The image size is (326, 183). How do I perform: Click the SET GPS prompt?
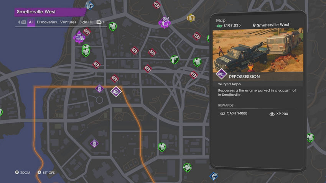tap(46, 173)
